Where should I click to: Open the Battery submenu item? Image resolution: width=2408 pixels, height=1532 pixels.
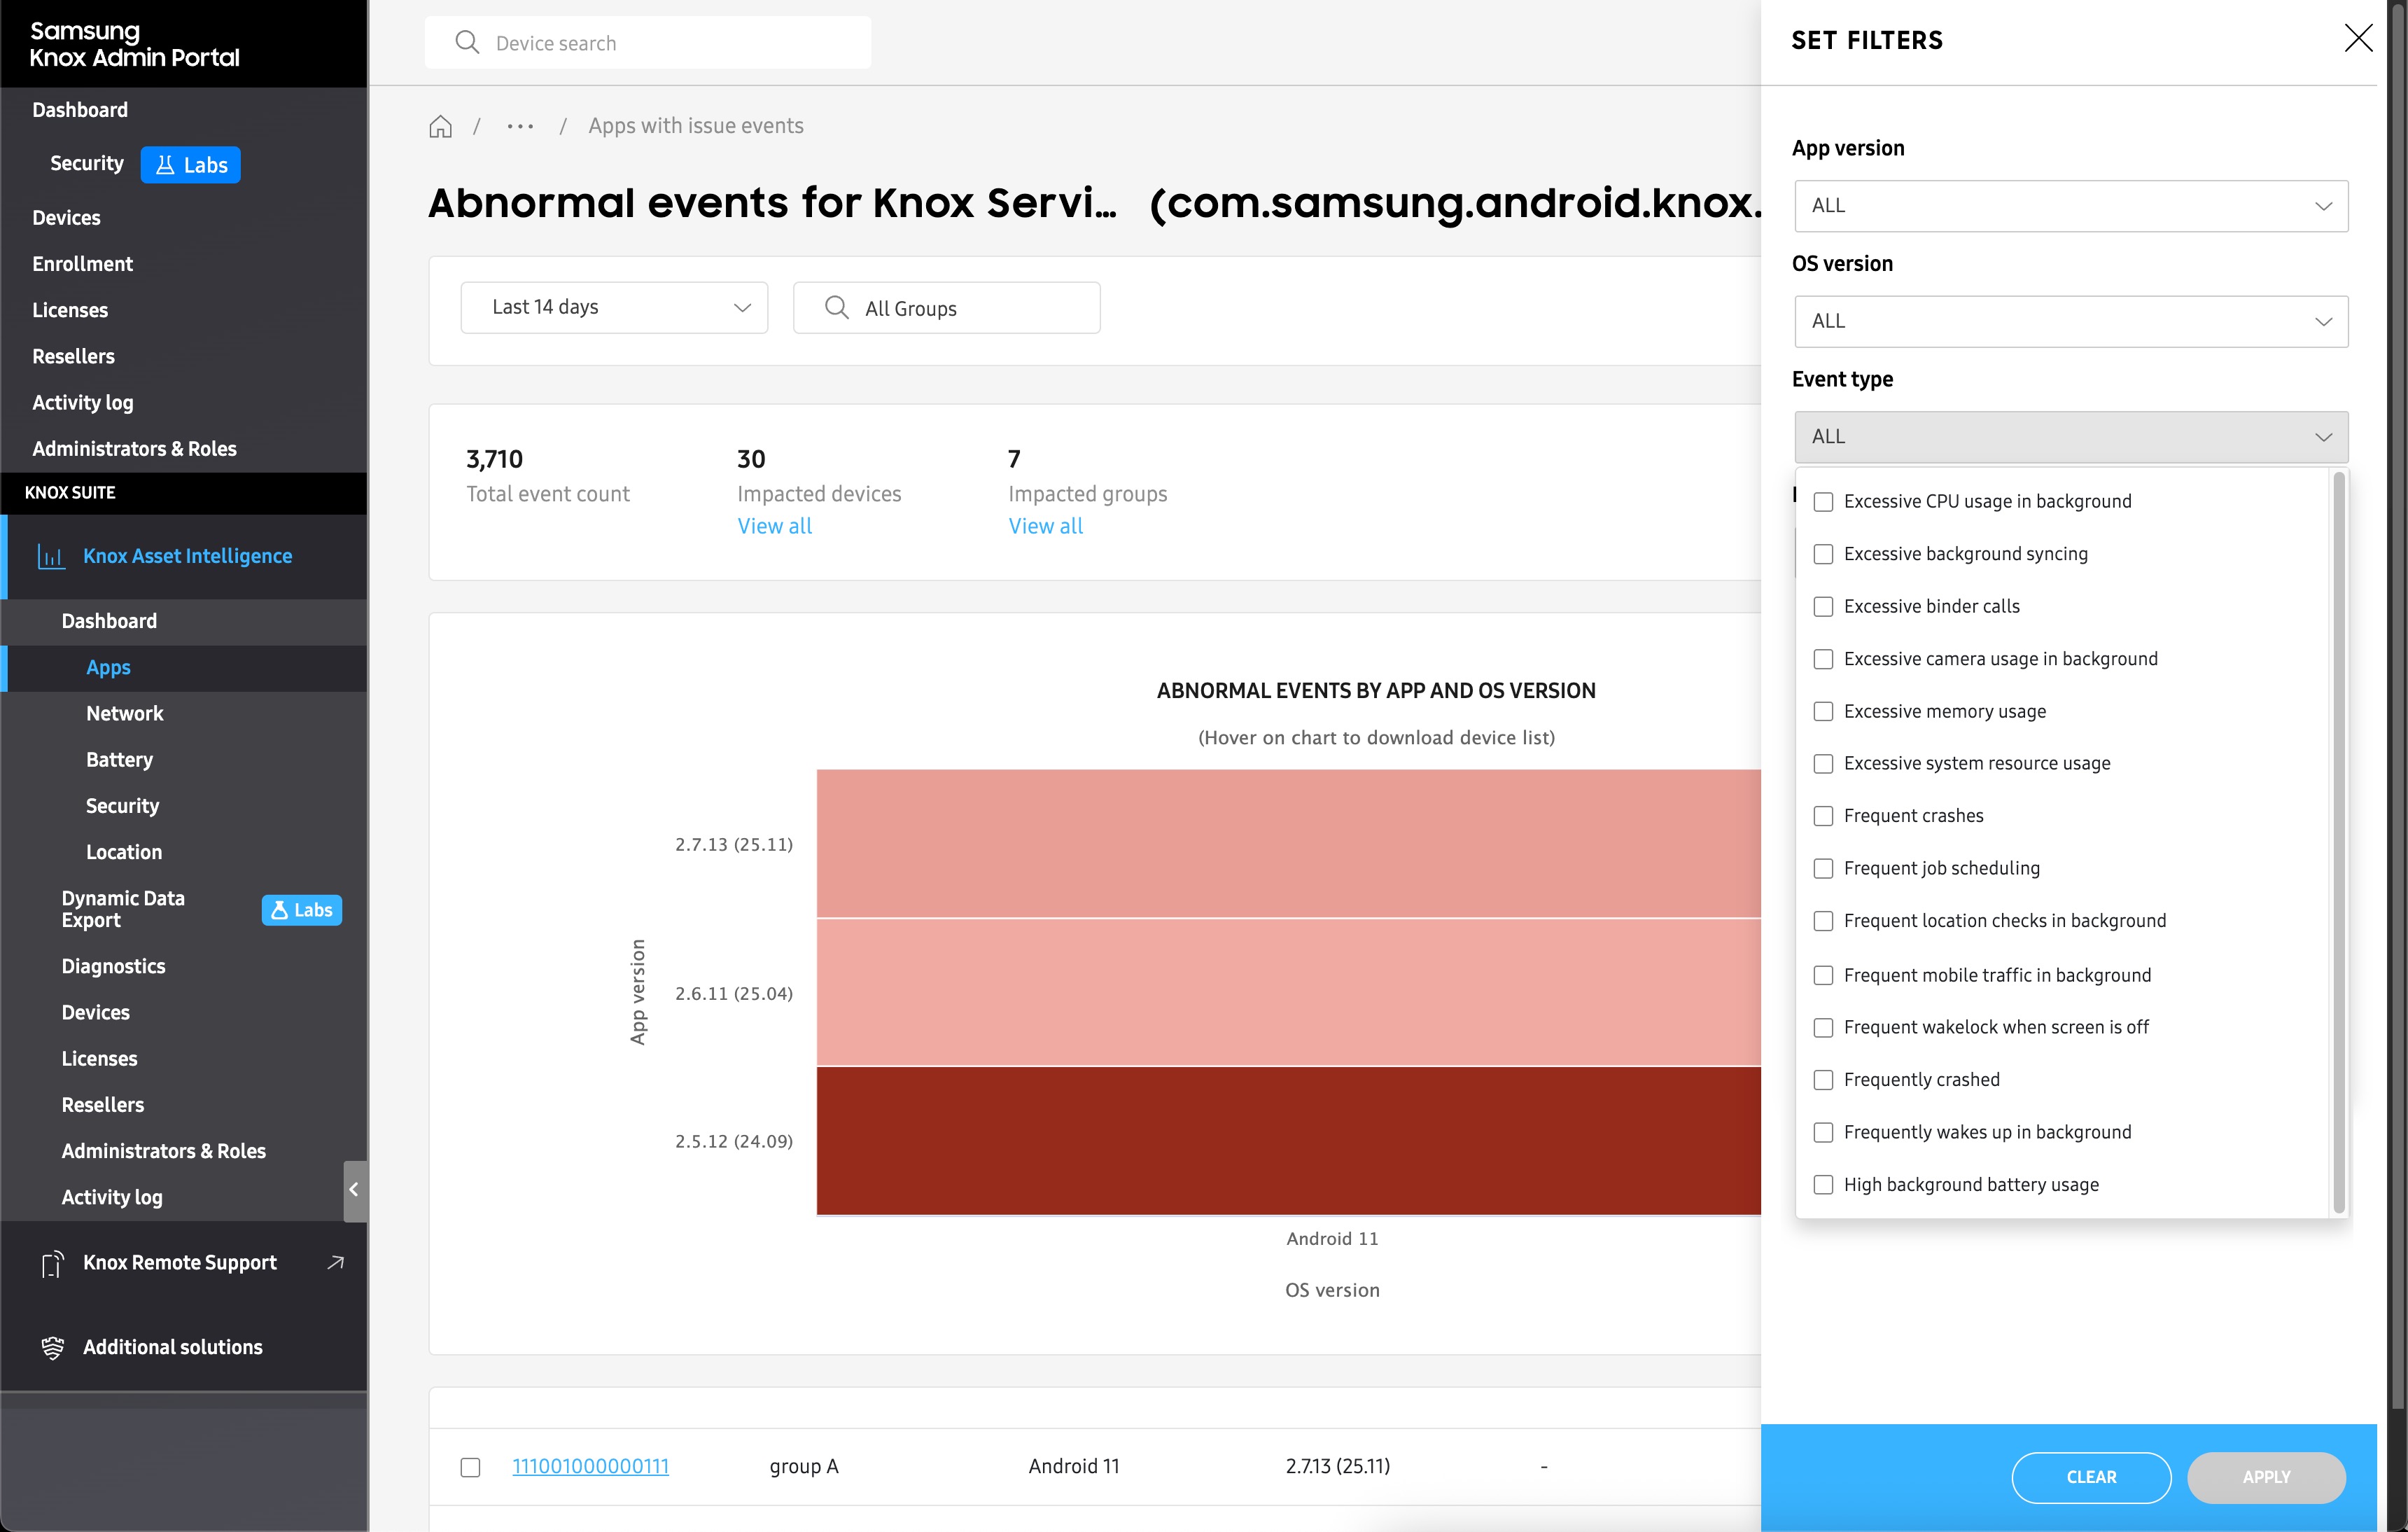click(x=119, y=760)
